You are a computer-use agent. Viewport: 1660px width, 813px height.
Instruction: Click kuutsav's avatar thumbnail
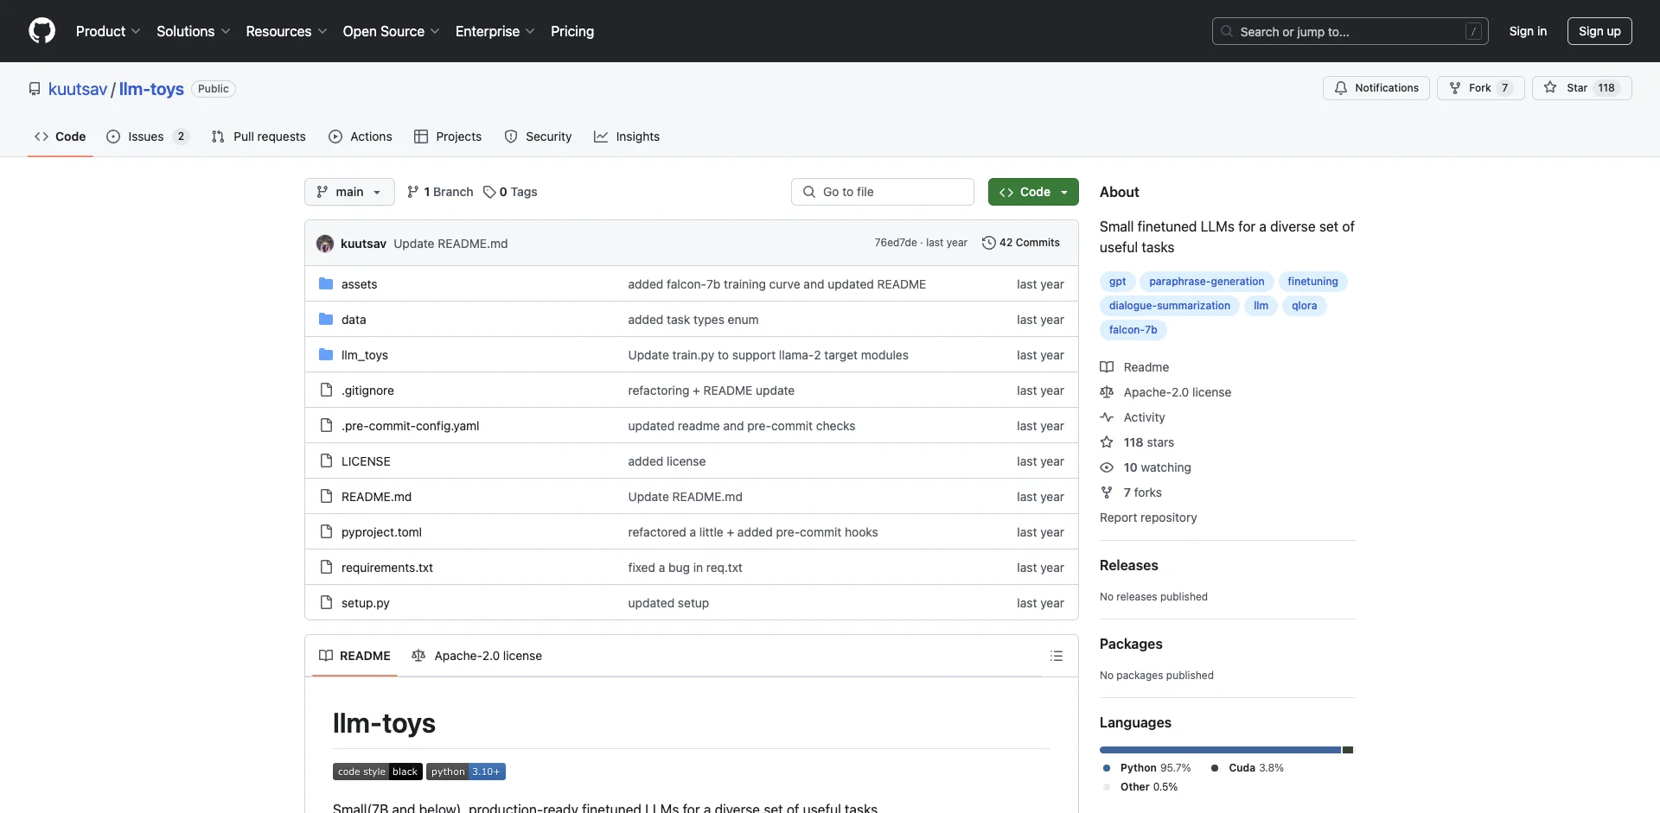tap(325, 244)
